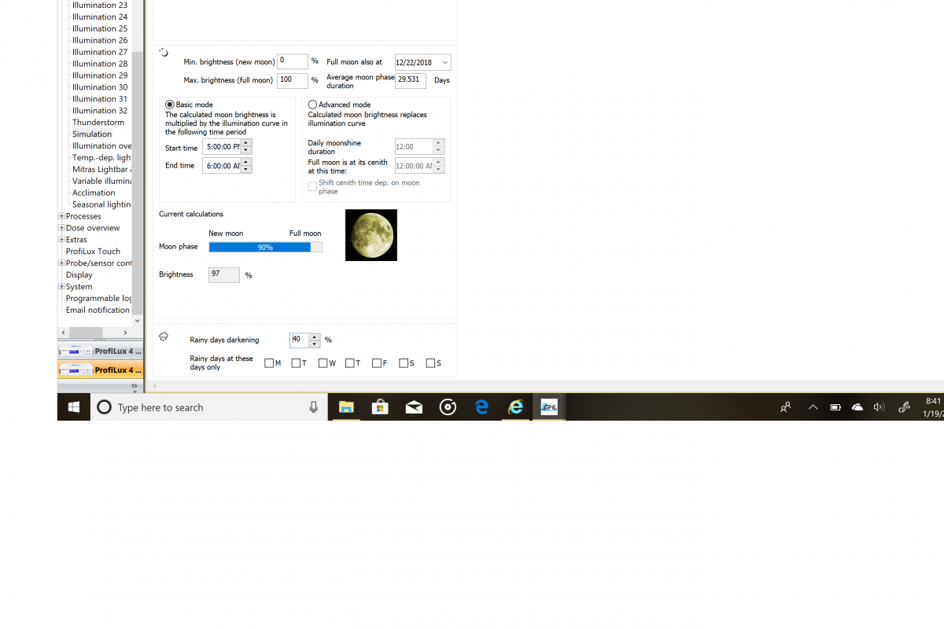Screen dimensions: 944x629
Task: Click the navigation pane overflow chevrons
Action: [x=134, y=386]
